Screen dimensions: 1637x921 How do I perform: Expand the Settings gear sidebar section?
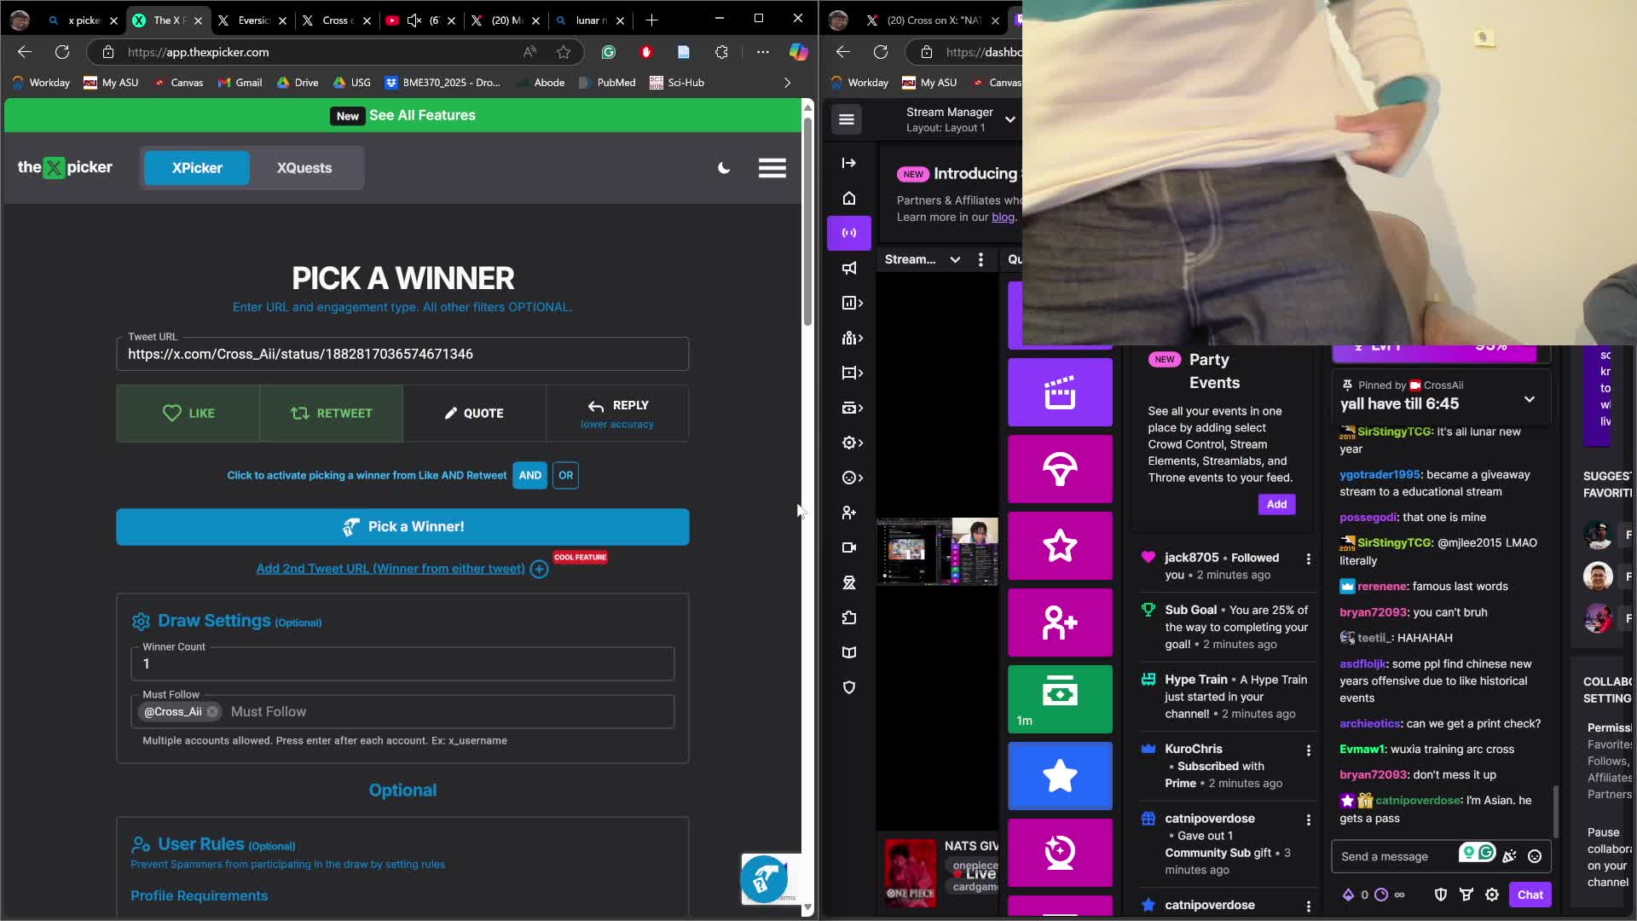pos(852,443)
